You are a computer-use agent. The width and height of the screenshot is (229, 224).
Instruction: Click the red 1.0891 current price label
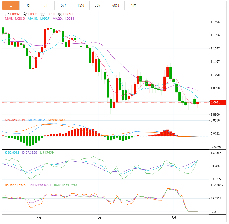click(x=218, y=102)
